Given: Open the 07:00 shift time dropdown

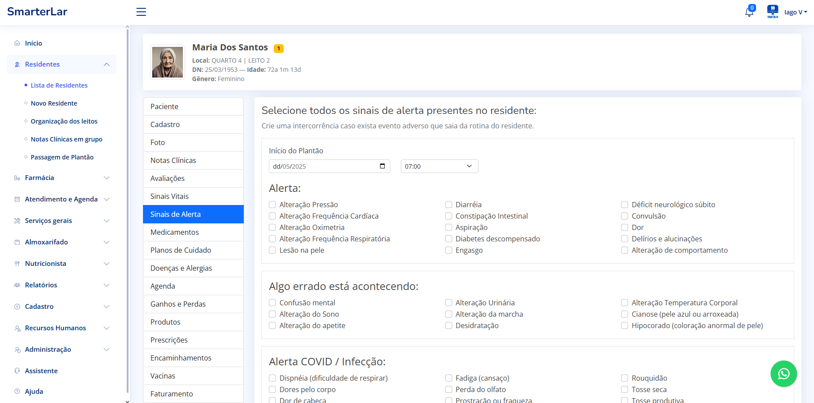Looking at the screenshot, I should [x=439, y=166].
